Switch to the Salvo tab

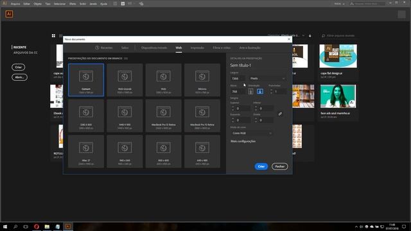(x=125, y=47)
